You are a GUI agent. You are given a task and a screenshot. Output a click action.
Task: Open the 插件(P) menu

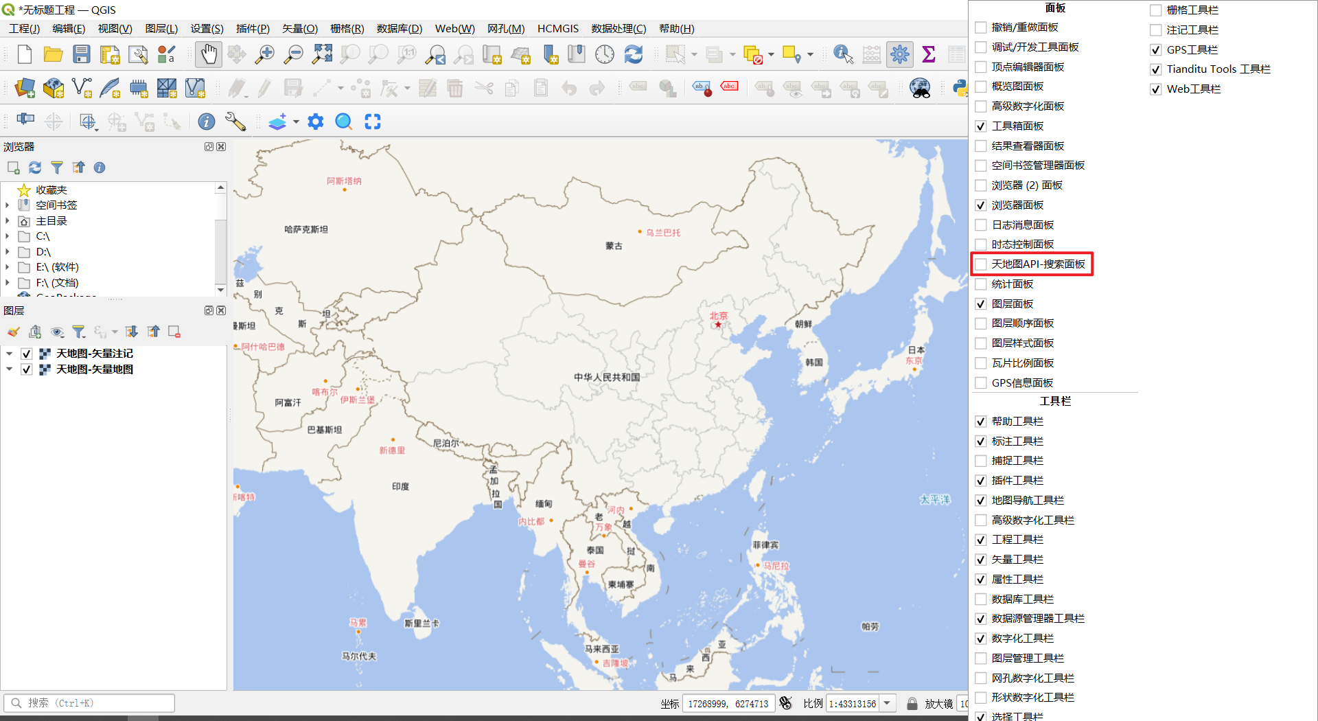point(253,28)
